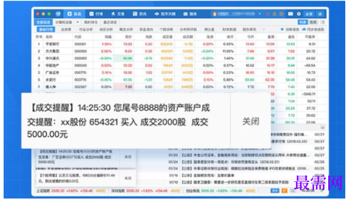The height and width of the screenshot is (199, 352).
Task: Click the blue button in the status bar
Action: point(275,191)
